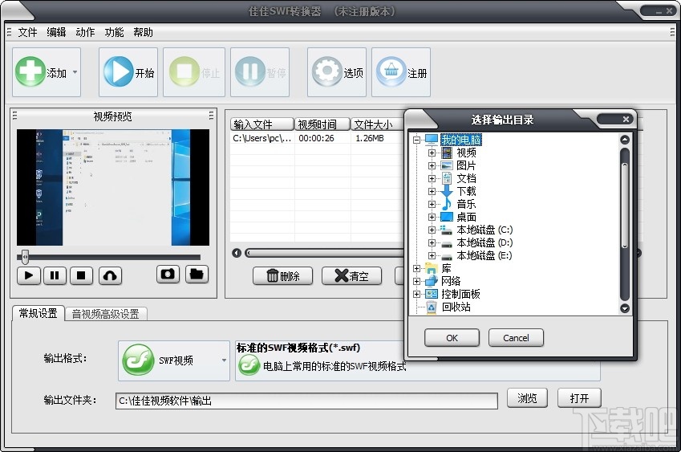681x452 pixels.
Task: Click the green Add (添加) plus icon
Action: click(x=30, y=71)
